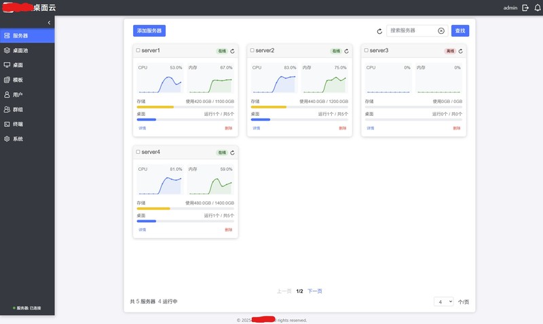Check the server2 checkbox
This screenshot has height=324, width=543.
(x=252, y=50)
